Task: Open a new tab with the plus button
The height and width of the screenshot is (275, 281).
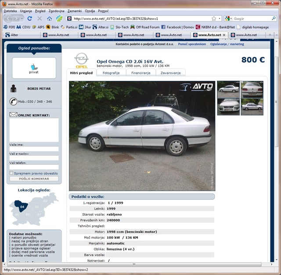Action: pyautogui.click(x=270, y=35)
